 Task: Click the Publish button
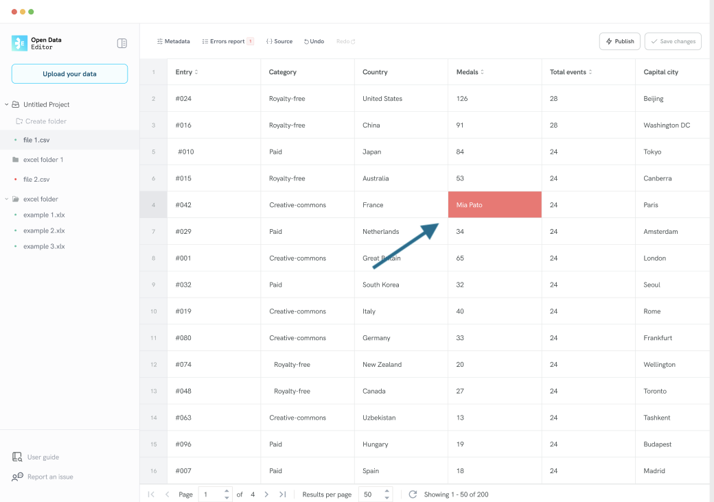click(619, 42)
